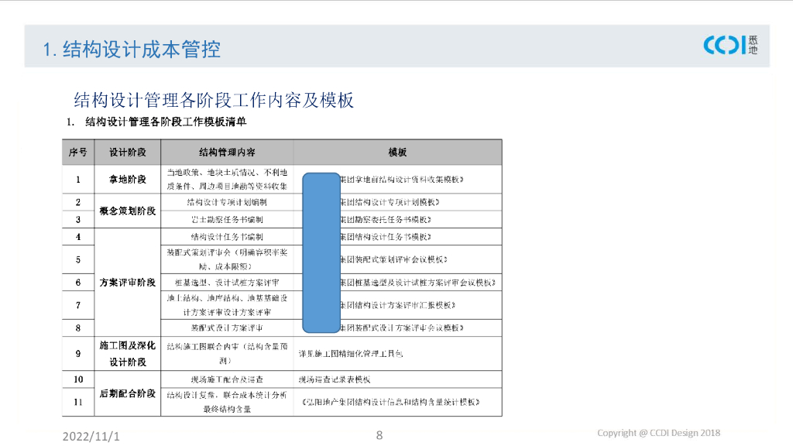Click the subtitle '结构设计管理各阶段工作内容及模板'
The image size is (793, 446).
pos(214,100)
